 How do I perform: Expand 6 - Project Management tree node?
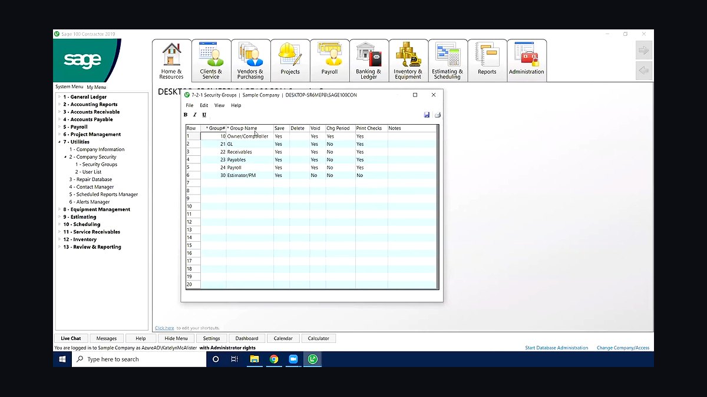pyautogui.click(x=59, y=135)
